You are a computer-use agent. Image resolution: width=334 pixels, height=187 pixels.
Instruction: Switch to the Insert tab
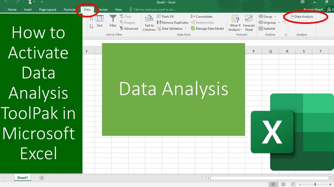[x=28, y=10]
